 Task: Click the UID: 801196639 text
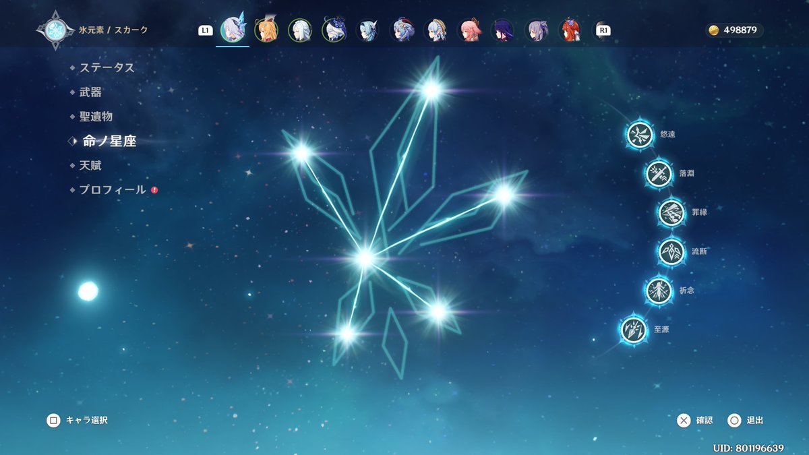748,448
